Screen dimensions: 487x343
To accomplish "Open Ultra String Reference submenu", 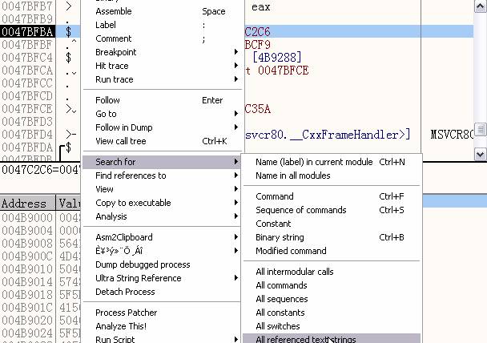I will pos(162,278).
